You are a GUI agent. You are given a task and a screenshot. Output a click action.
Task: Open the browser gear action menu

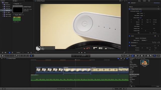[6, 52]
